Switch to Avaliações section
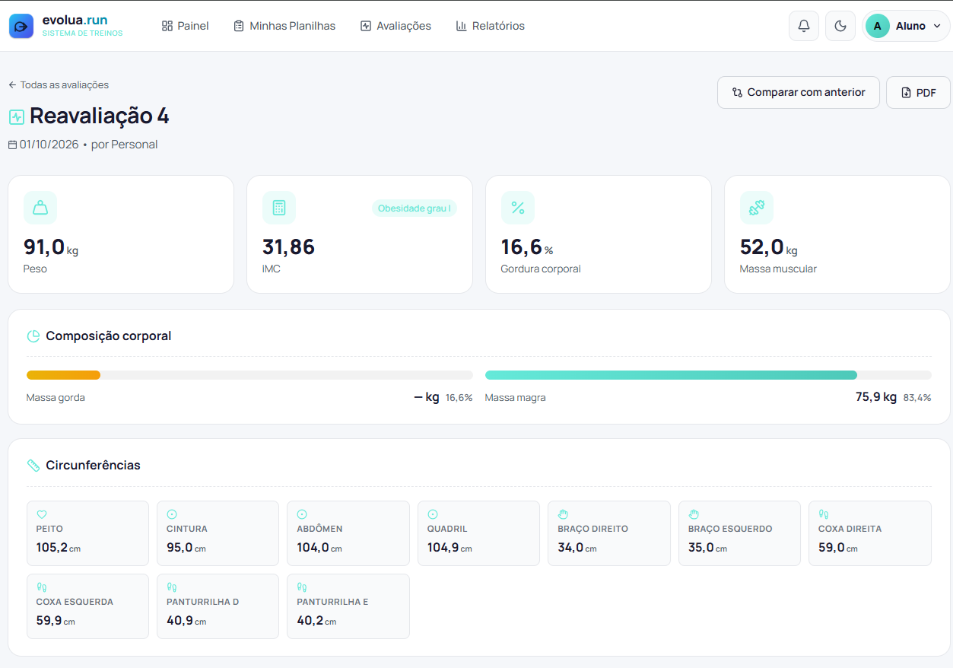Viewport: 953px width, 668px height. click(395, 26)
